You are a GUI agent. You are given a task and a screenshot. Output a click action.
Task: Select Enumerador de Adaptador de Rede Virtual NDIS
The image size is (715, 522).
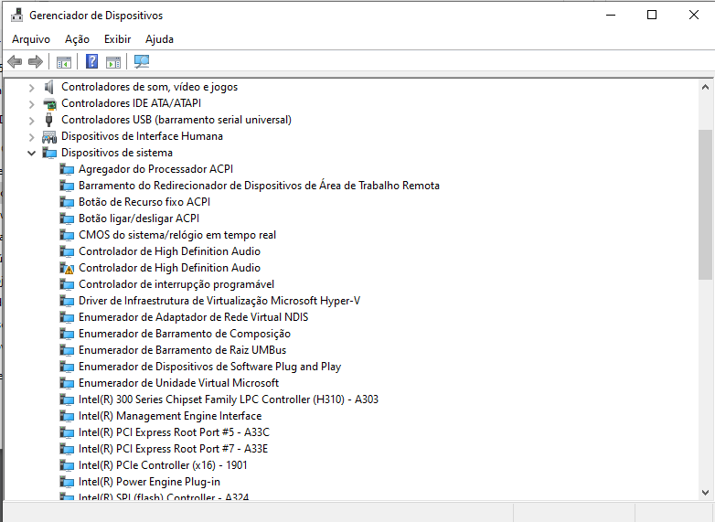[x=193, y=317]
